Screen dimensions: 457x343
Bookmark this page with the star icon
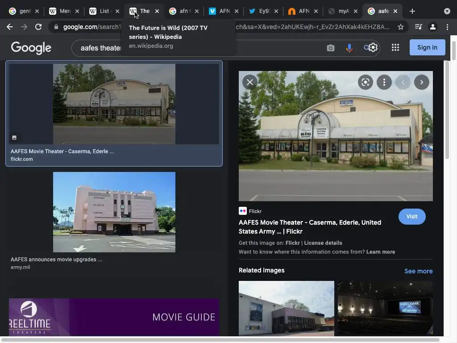(x=401, y=27)
